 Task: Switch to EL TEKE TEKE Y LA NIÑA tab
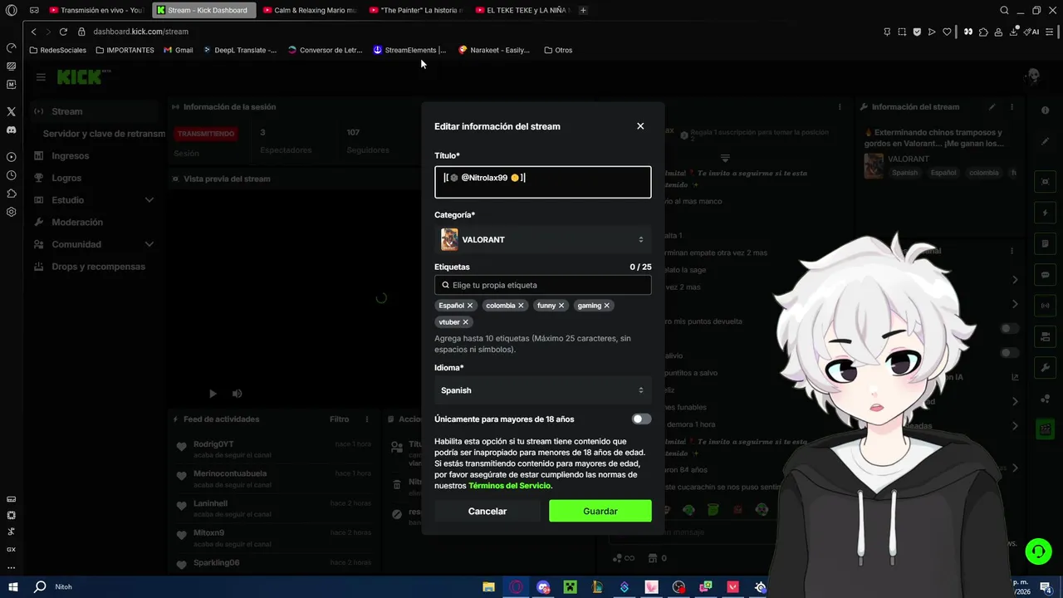[523, 10]
